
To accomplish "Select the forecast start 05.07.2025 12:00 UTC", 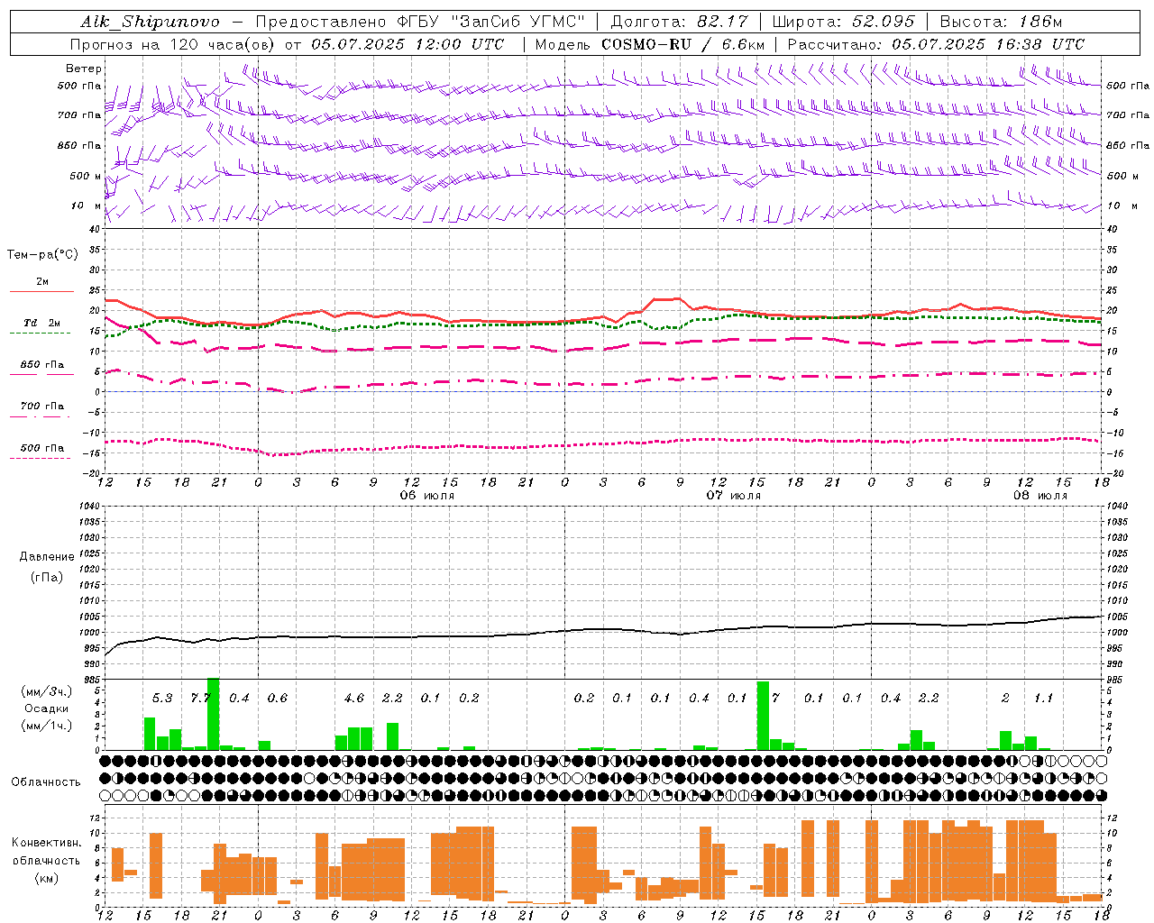I will pos(408,44).
